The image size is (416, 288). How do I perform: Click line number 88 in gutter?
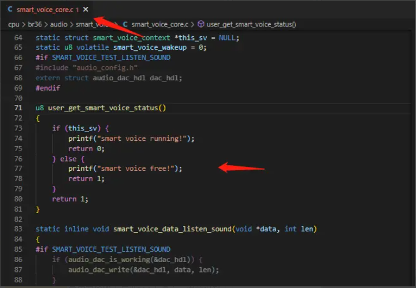click(x=18, y=280)
